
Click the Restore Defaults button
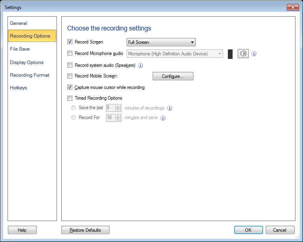[85, 230]
